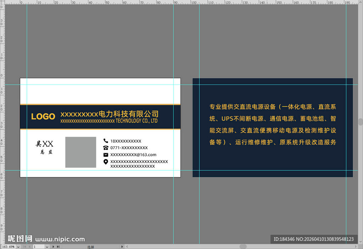363x249 pixels.
Task: Click the horizontal scrollbar left arrow
Action: 127,247
